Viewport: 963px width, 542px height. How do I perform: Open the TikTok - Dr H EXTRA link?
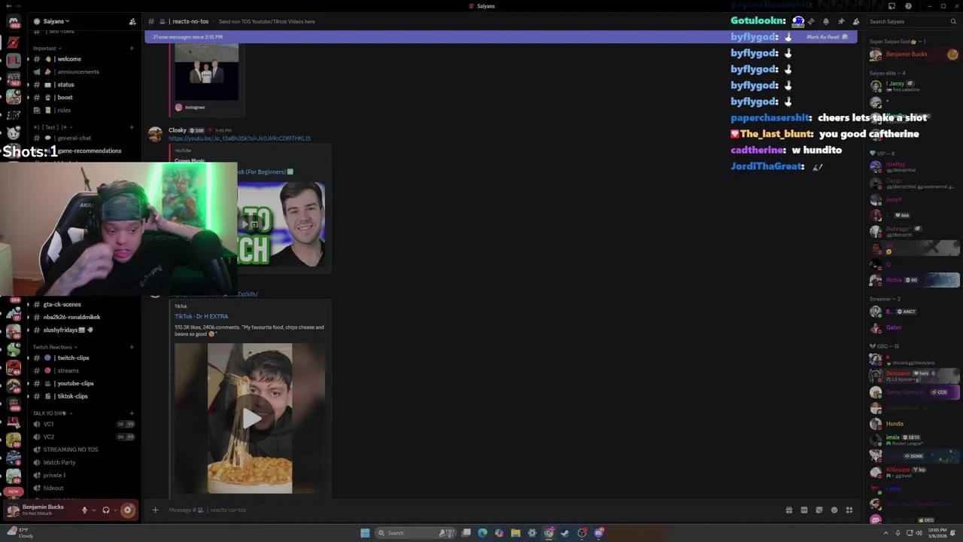click(202, 316)
